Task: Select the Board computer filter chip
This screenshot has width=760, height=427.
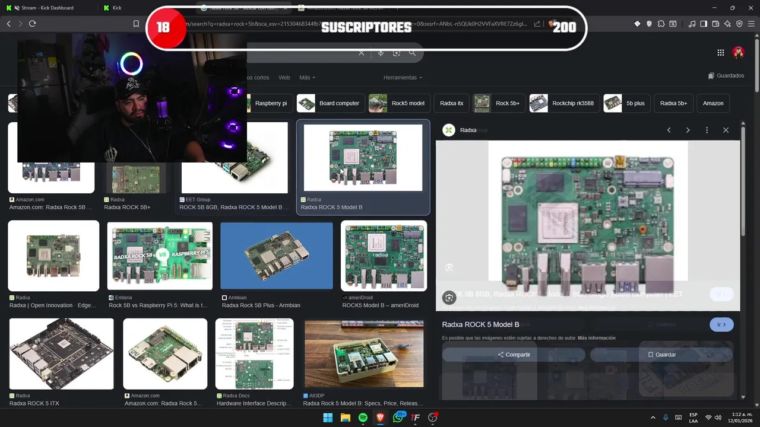Action: click(x=330, y=103)
